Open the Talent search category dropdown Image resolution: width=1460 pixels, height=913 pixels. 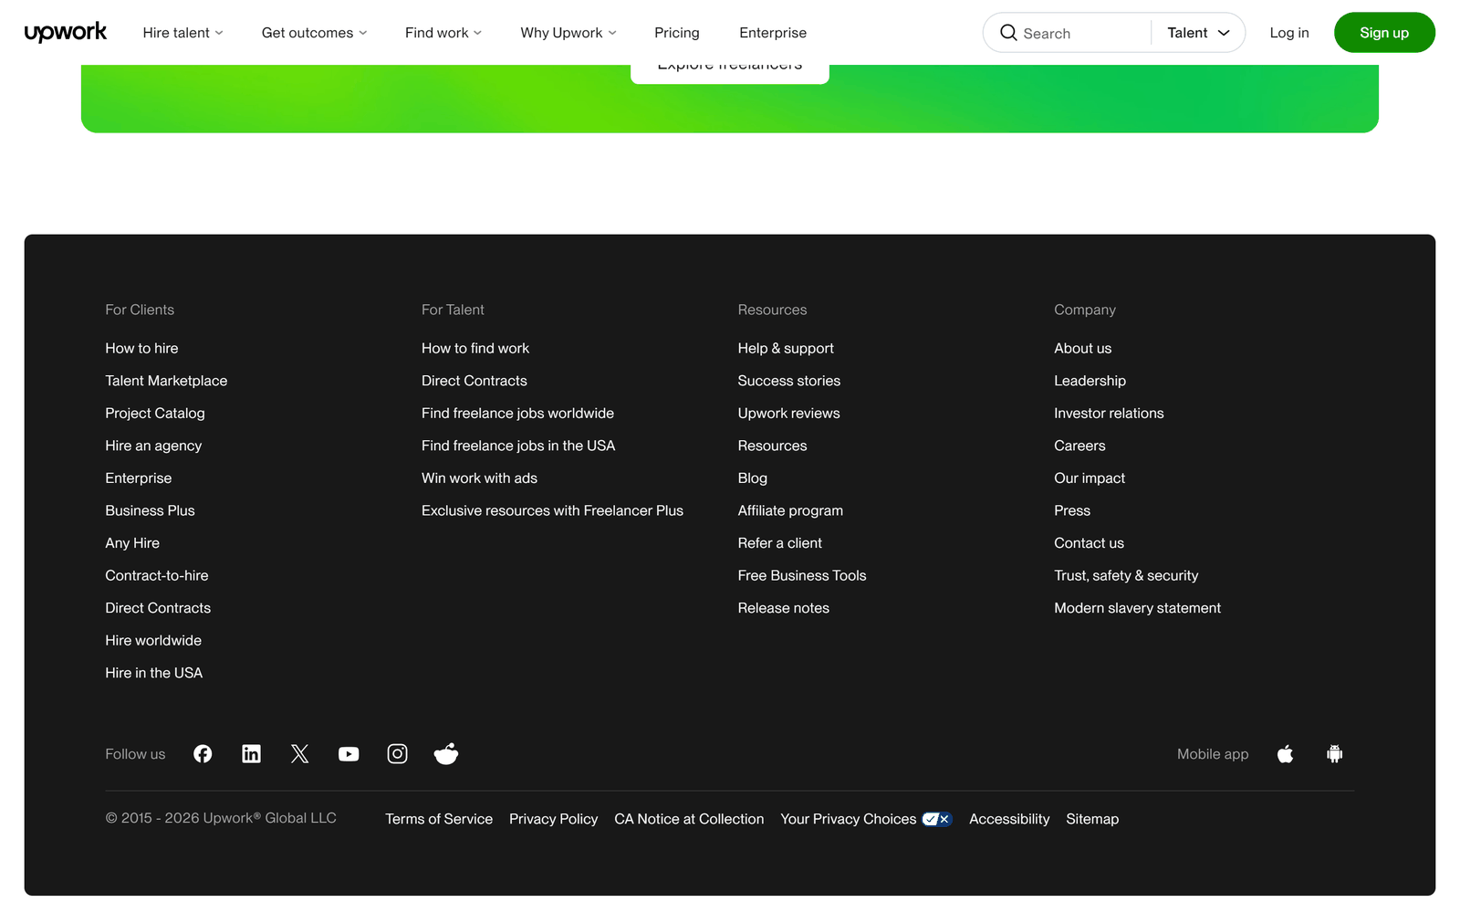point(1198,33)
